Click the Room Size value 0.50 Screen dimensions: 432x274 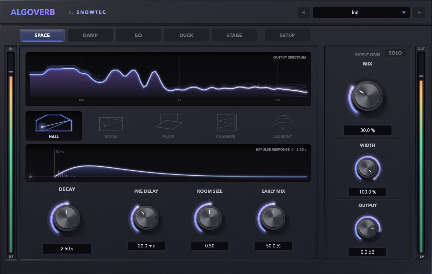tap(210, 246)
